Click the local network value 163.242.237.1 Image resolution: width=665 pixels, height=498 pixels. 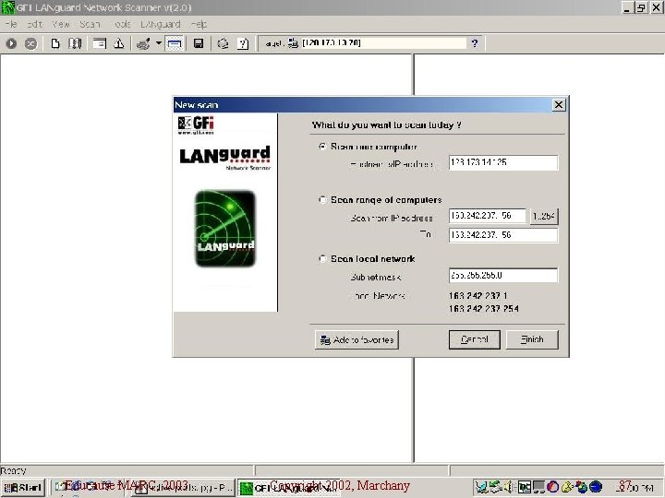pyautogui.click(x=478, y=296)
